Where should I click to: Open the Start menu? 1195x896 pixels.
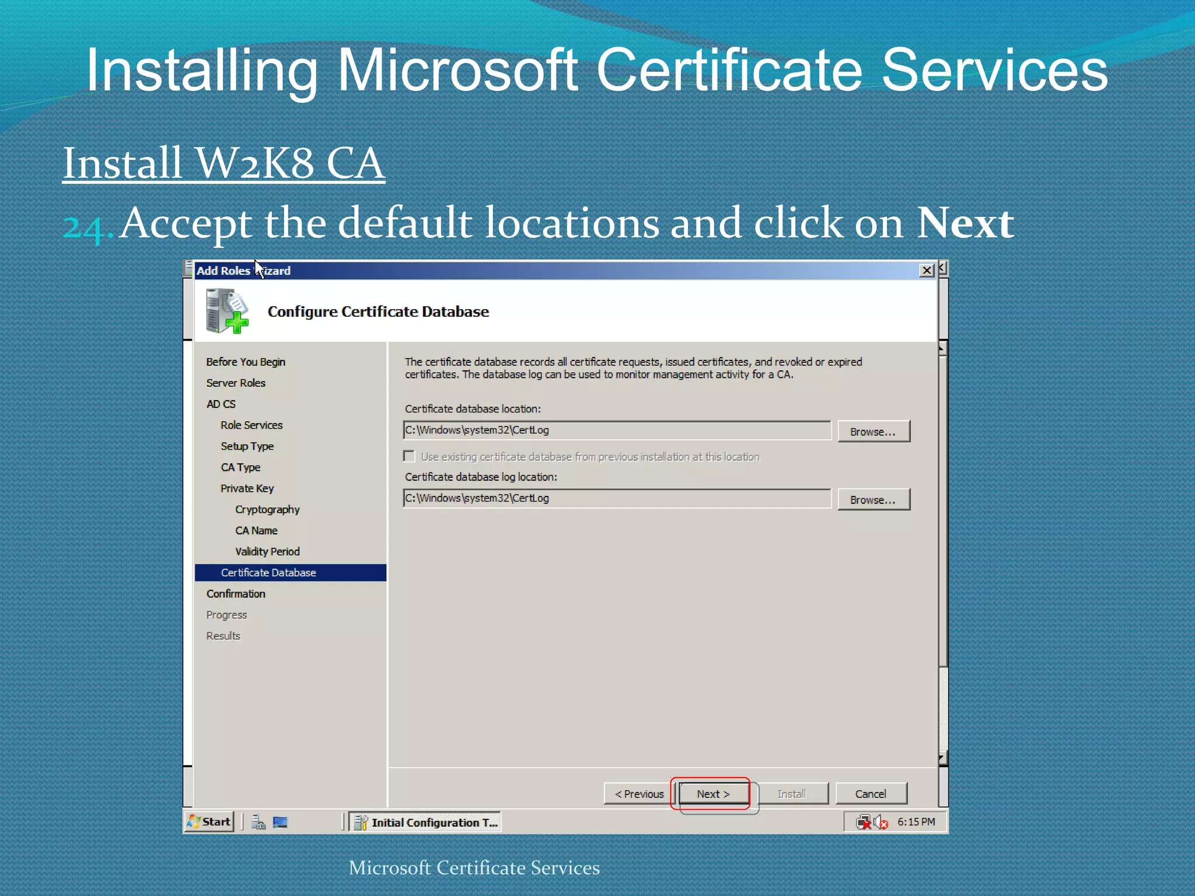tap(209, 822)
